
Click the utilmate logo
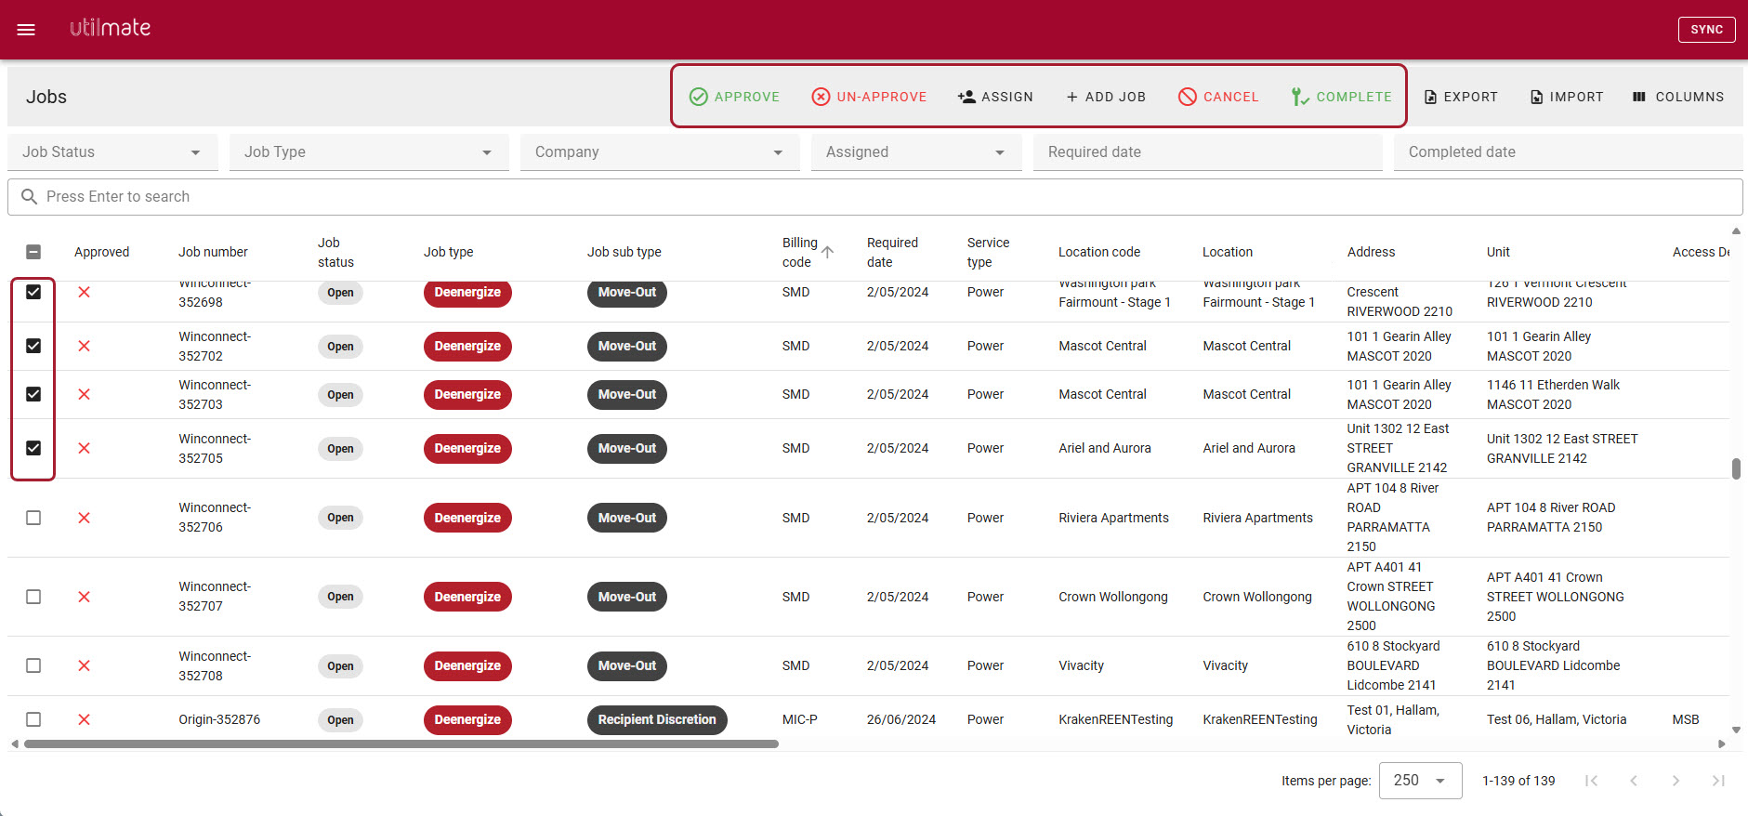point(110,28)
